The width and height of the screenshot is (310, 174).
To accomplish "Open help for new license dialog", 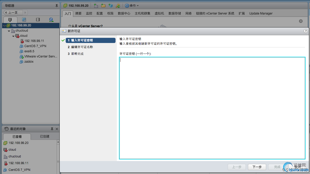I will point(305,31).
